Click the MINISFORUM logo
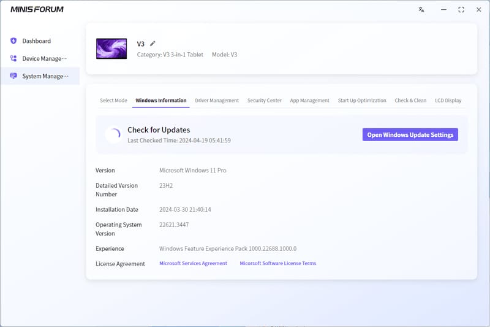Image resolution: width=490 pixels, height=327 pixels. [x=37, y=9]
